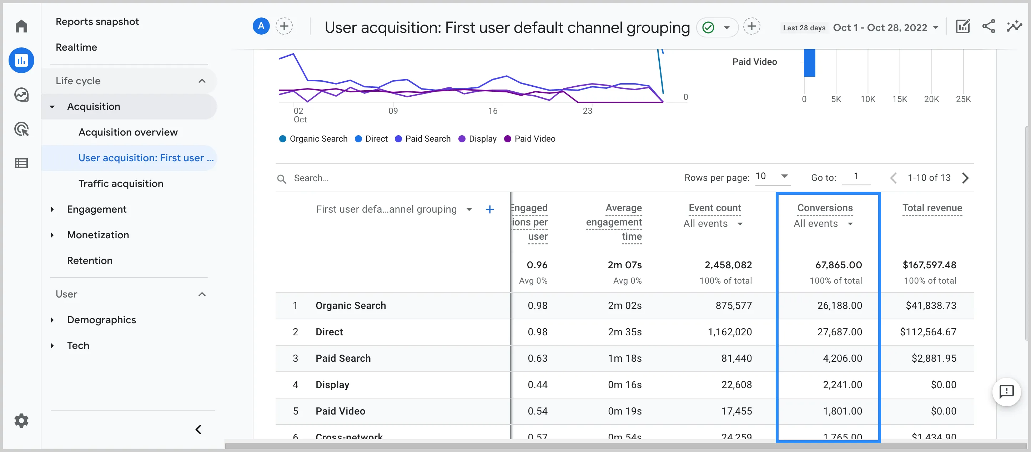The height and width of the screenshot is (452, 1031).
Task: Open the Insights sparkline icon
Action: pyautogui.click(x=1014, y=26)
